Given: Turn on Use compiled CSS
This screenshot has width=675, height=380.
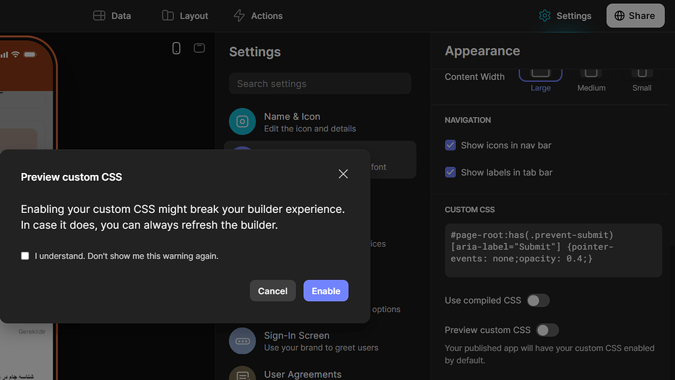Looking at the screenshot, I should coord(538,300).
